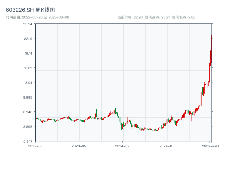
Task: Click the 区间低点 2.88 label
Action: [x=184, y=17]
